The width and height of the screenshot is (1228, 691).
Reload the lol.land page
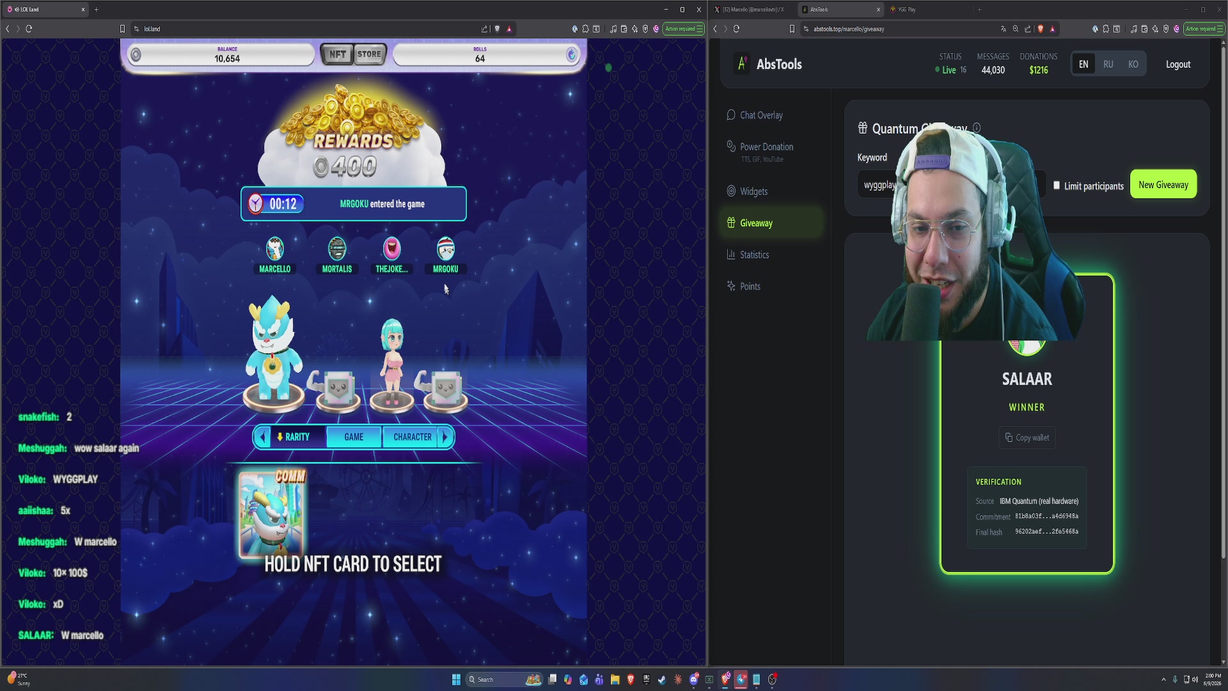[29, 29]
